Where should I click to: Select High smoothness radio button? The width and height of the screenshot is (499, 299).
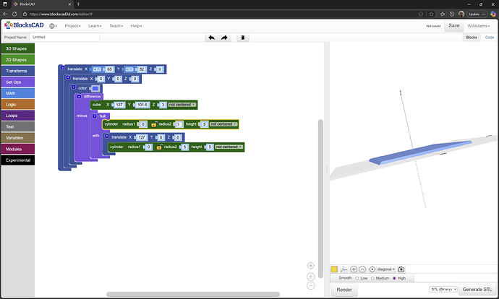click(x=394, y=278)
